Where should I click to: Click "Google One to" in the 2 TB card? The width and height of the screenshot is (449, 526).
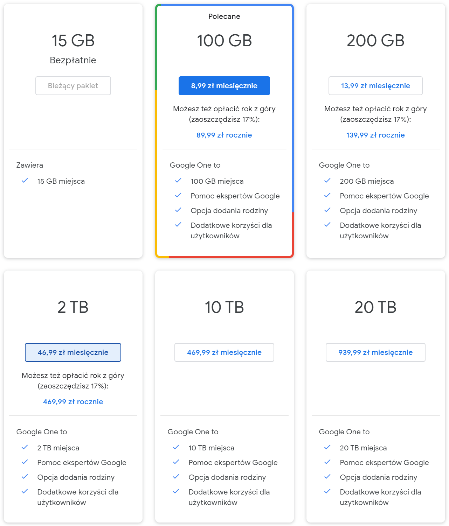click(x=42, y=432)
